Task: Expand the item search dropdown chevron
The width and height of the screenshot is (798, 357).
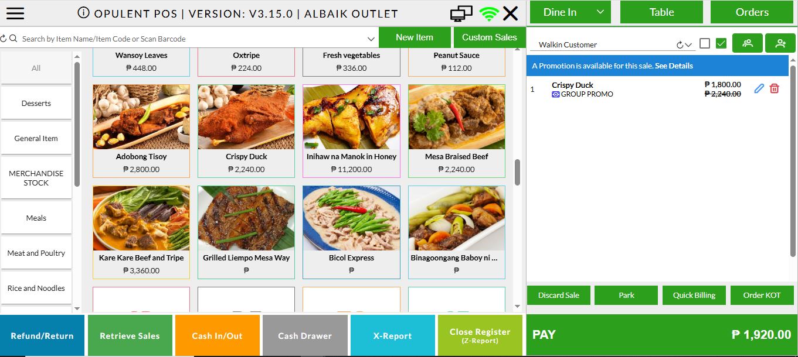Action: tap(371, 39)
